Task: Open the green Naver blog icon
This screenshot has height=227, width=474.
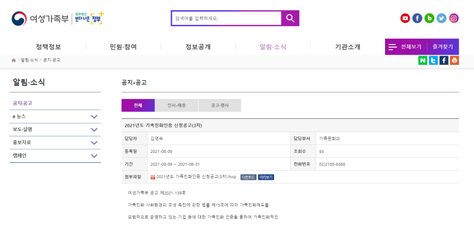Action: click(x=429, y=18)
